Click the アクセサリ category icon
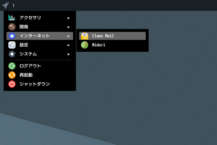The height and width of the screenshot is (145, 217). point(12,18)
